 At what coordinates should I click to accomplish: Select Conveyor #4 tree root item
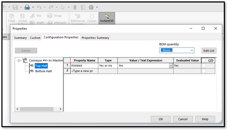46,60
